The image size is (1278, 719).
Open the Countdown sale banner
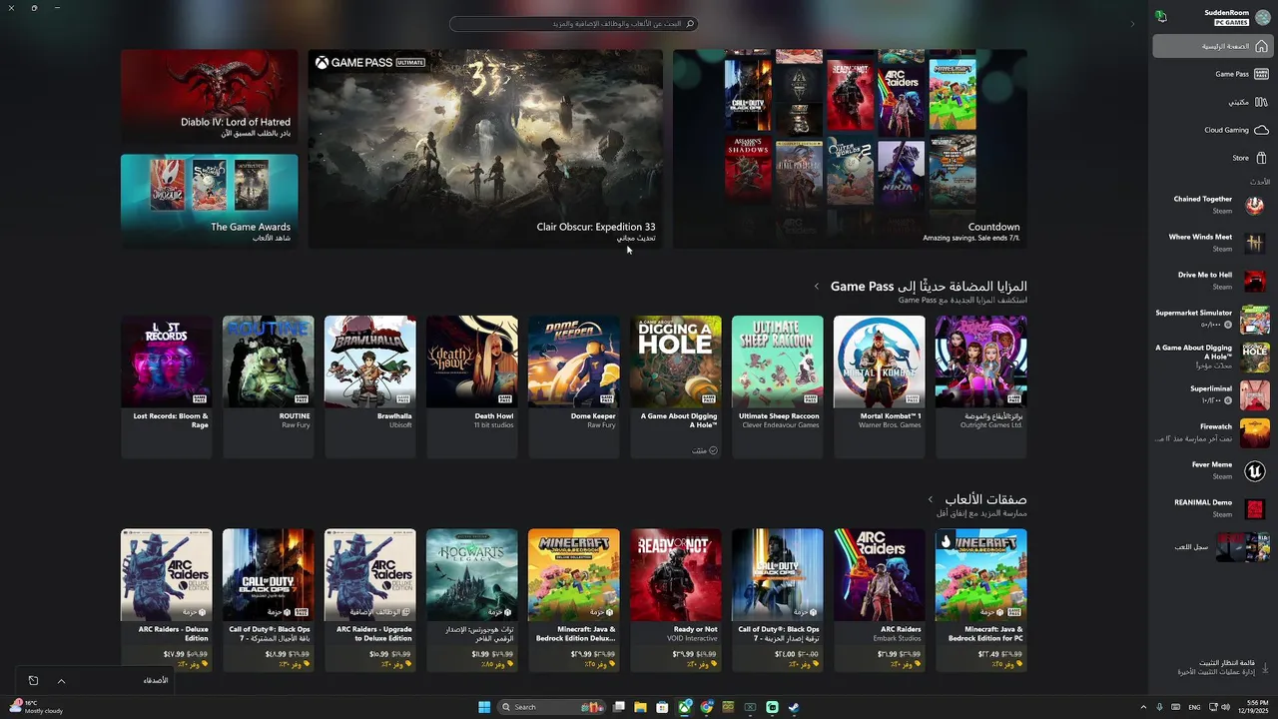coord(850,149)
